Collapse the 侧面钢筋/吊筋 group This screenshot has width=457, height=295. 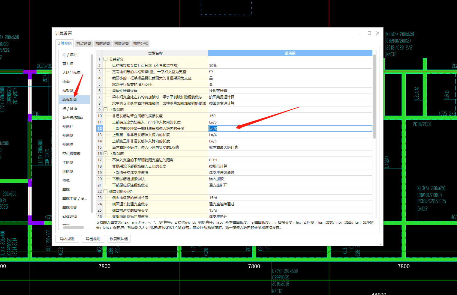tap(106, 191)
